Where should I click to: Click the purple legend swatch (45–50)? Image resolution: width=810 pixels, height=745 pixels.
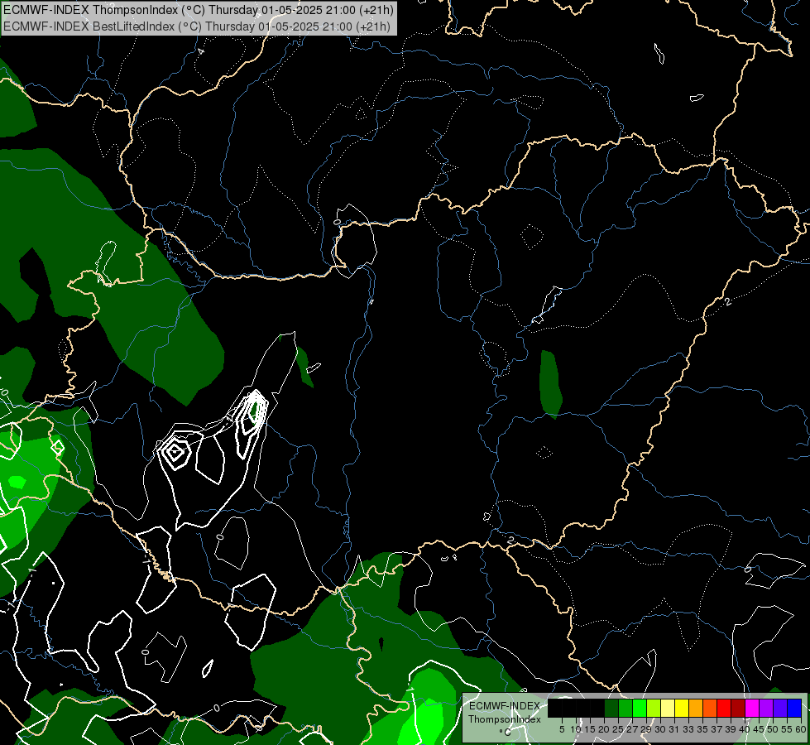tap(766, 708)
